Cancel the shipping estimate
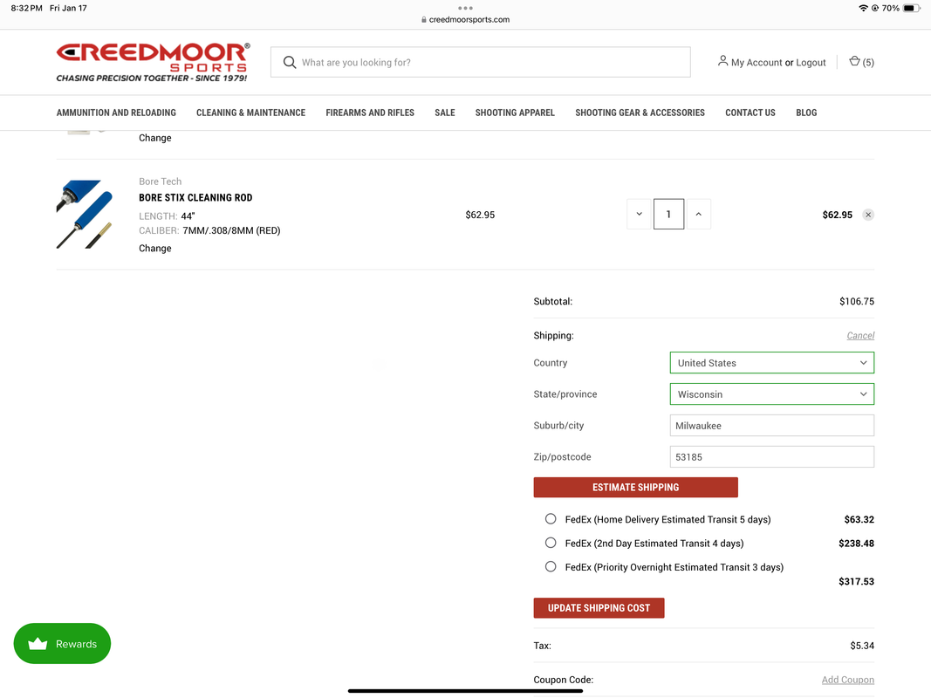 pyautogui.click(x=860, y=335)
